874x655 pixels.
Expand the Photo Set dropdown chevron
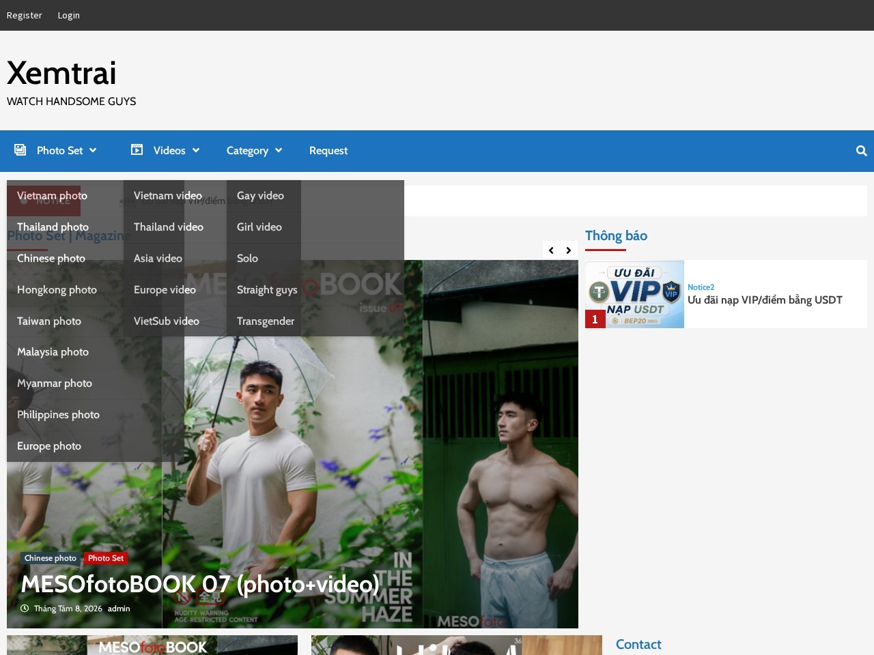click(x=93, y=151)
